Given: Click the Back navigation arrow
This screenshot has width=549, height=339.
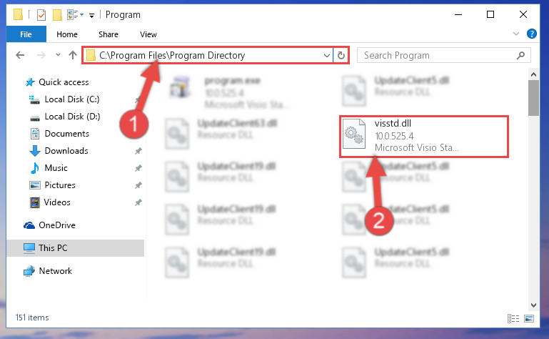Looking at the screenshot, I should 20,55.
